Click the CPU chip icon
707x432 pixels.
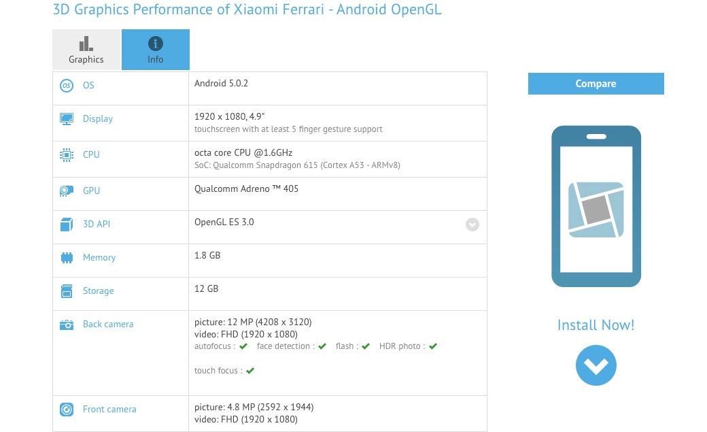(67, 155)
